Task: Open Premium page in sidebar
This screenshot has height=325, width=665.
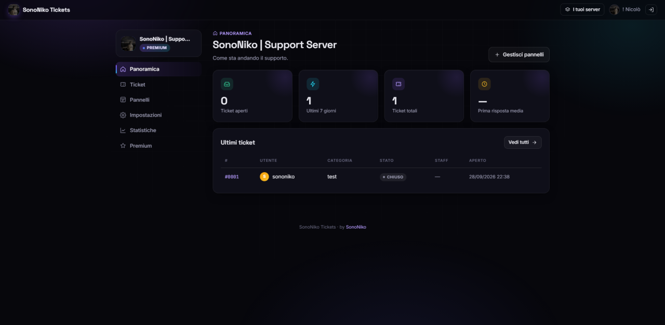Action: pyautogui.click(x=158, y=146)
